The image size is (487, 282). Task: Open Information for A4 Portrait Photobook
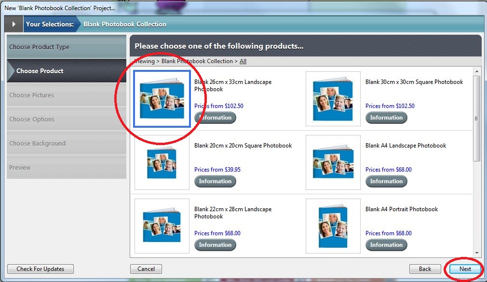coord(386,245)
